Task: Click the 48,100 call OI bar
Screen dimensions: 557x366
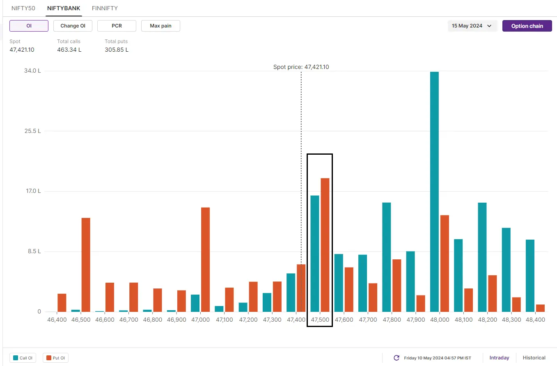Action: (458, 275)
